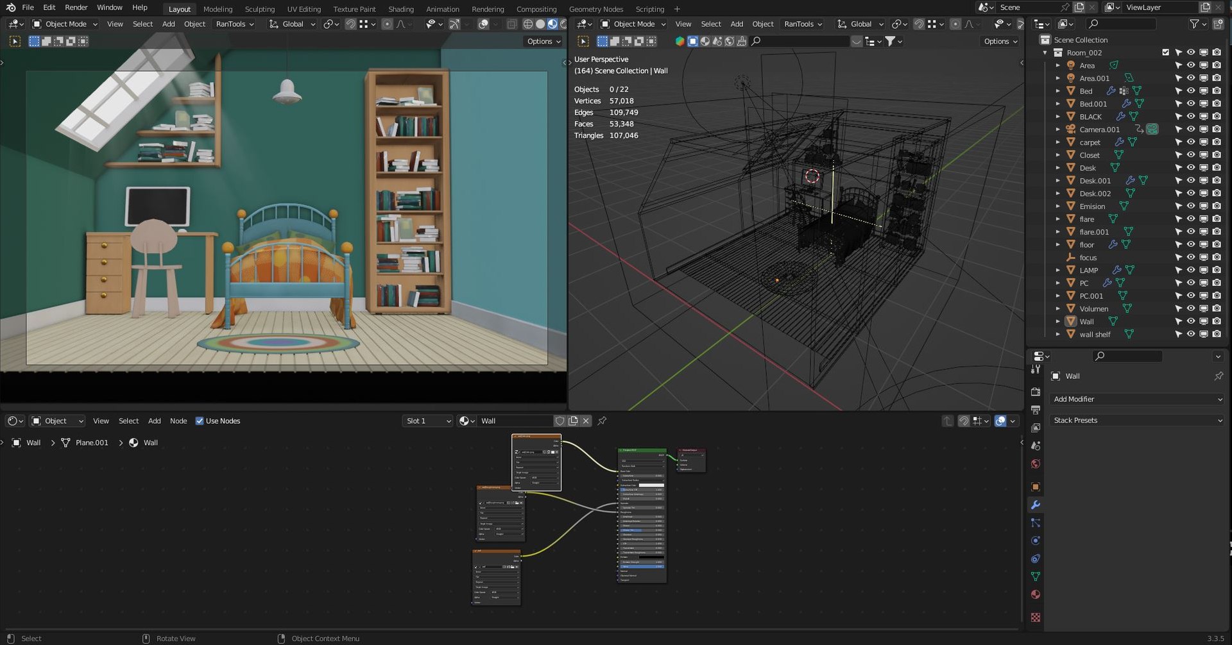Image resolution: width=1232 pixels, height=645 pixels.
Task: Click Options in the right viewport
Action: click(x=1000, y=41)
